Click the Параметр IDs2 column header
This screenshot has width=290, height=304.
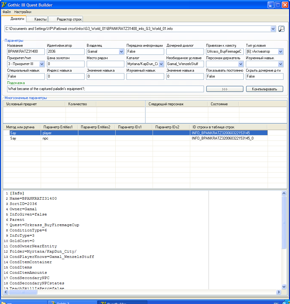tap(171, 127)
